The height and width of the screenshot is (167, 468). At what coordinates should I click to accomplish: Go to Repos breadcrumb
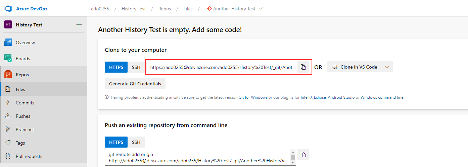(x=165, y=9)
